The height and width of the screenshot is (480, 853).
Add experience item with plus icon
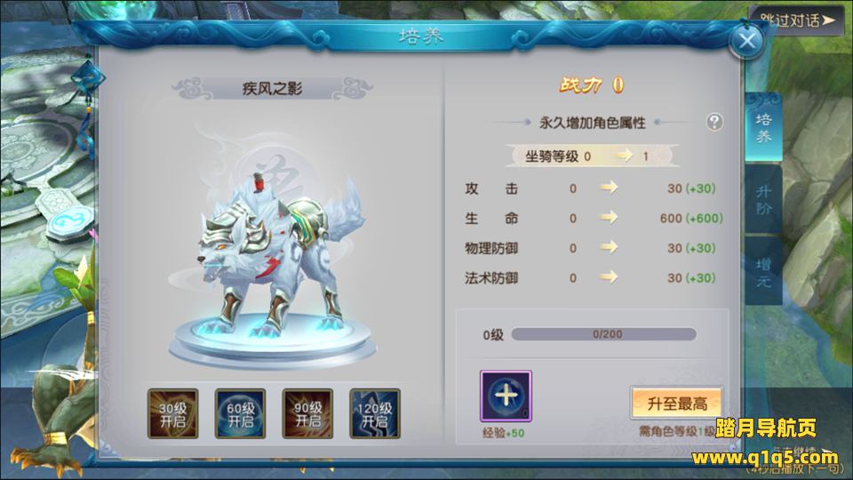click(x=506, y=396)
